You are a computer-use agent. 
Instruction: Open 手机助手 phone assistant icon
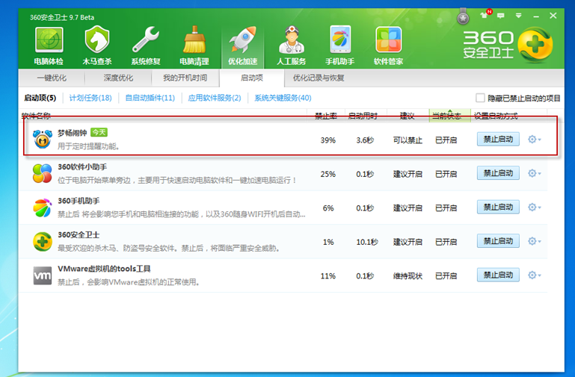coord(340,46)
